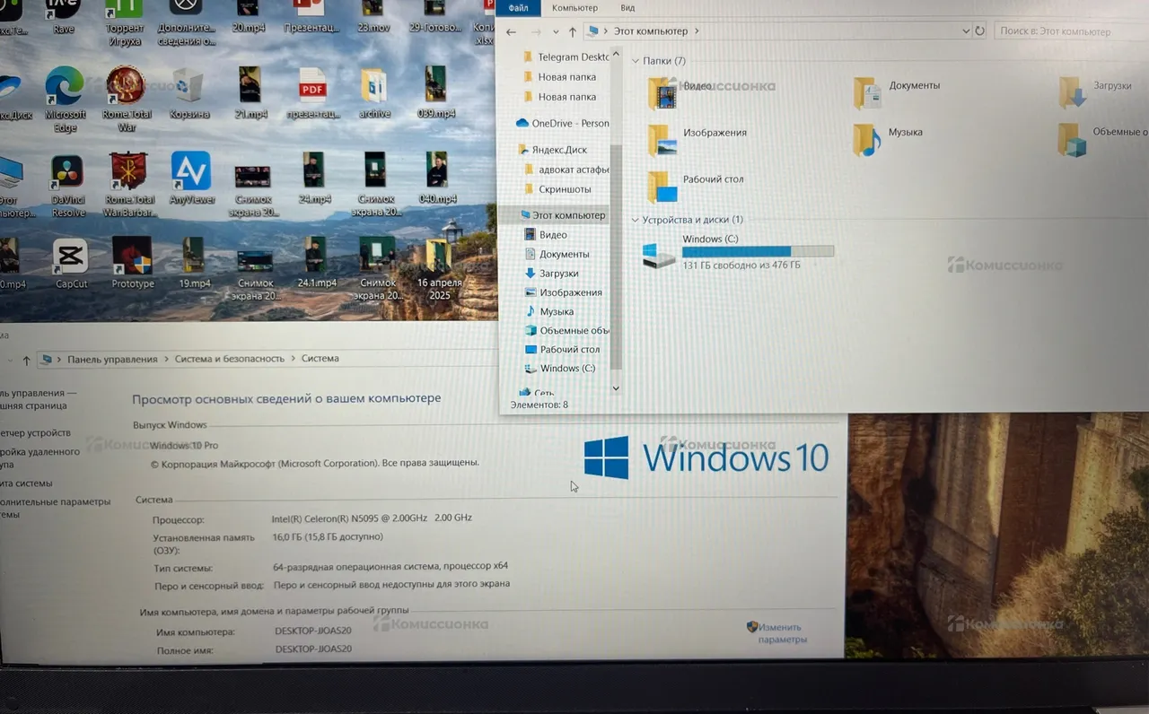Open Microsoft Edge desktop shortcut
This screenshot has width=1149, height=714.
click(x=66, y=91)
